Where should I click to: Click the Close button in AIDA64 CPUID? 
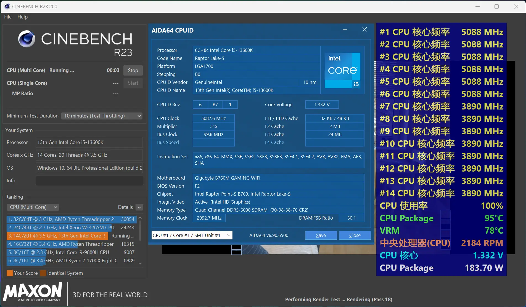click(355, 235)
